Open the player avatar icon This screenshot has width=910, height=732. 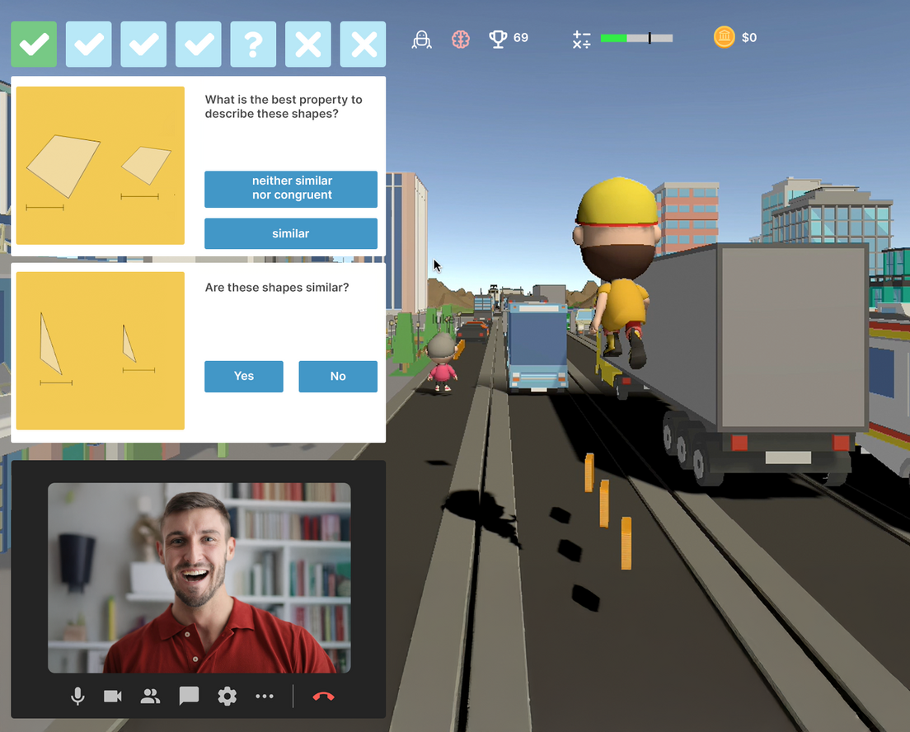[421, 39]
